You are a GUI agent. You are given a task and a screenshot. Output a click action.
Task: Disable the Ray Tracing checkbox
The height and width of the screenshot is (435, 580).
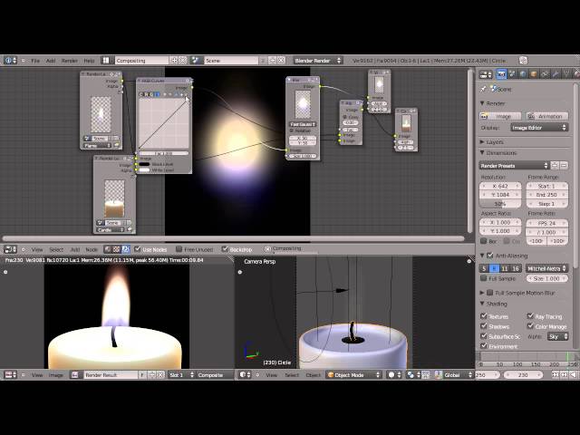coord(530,316)
